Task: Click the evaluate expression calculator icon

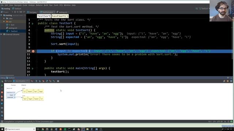Action: pyautogui.click(x=58, y=81)
